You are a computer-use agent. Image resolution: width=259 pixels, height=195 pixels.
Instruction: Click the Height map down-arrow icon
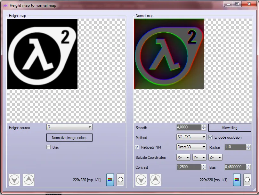(14, 180)
